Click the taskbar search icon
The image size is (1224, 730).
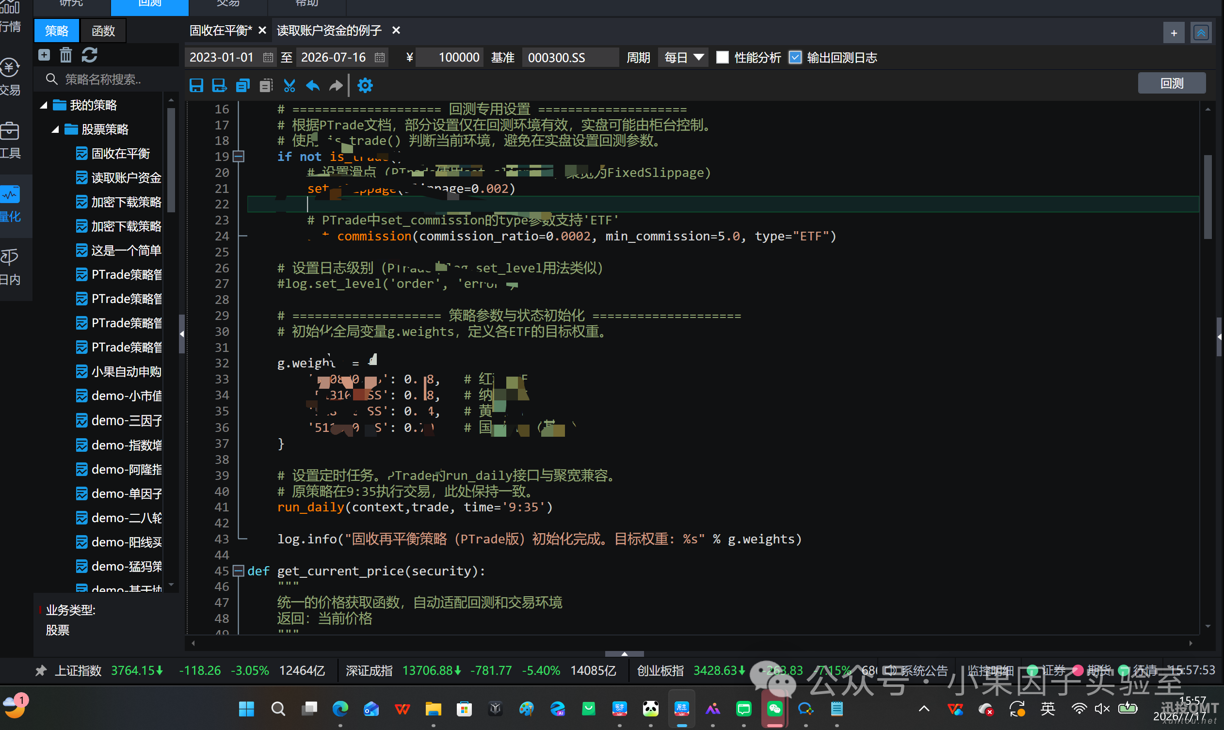pyautogui.click(x=278, y=709)
